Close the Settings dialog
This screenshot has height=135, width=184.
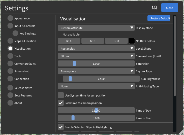pos(170,8)
